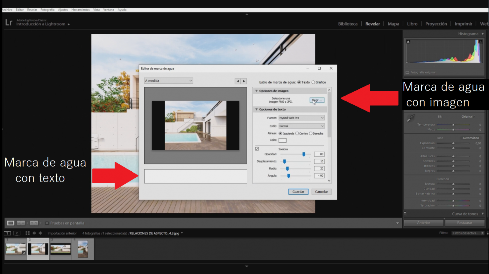The width and height of the screenshot is (489, 274).
Task: Select the Loupe view icon in the toolbar
Action: pyautogui.click(x=11, y=223)
